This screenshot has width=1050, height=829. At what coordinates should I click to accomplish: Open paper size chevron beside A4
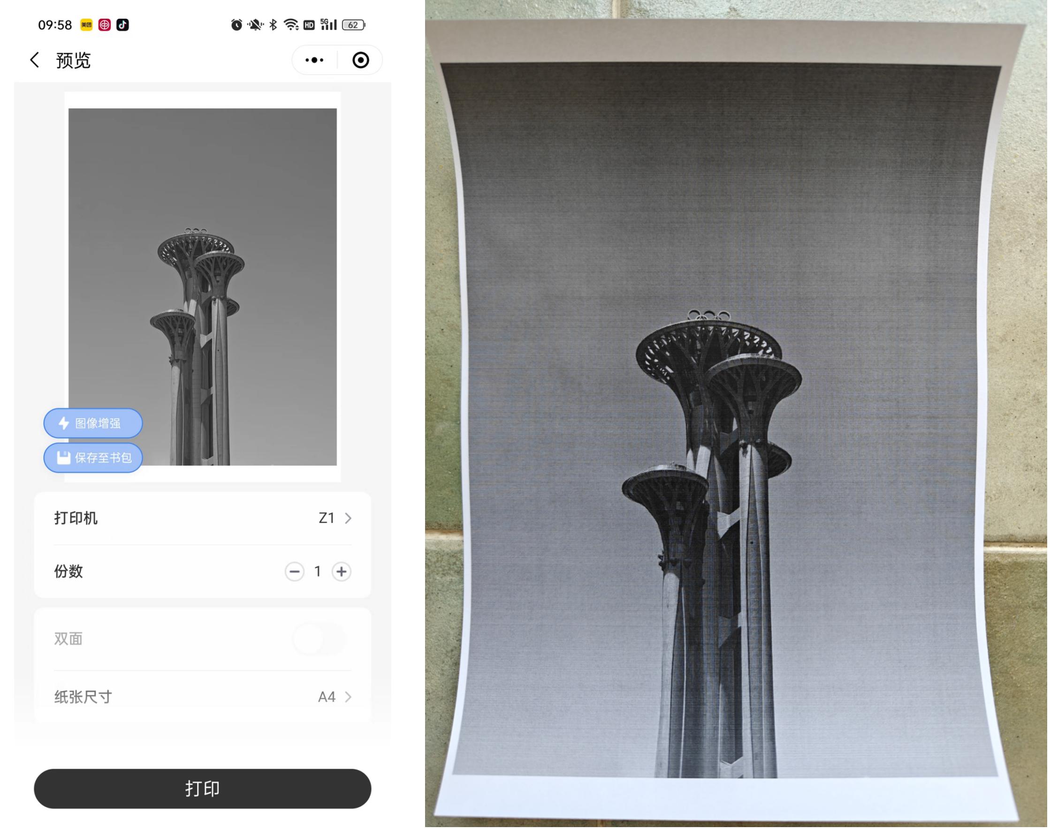click(x=348, y=697)
